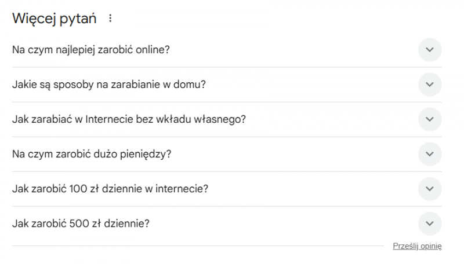Click the word 'pieniędzy' in the fourth question
Viewport: 464px width, 264px height.
(x=150, y=154)
